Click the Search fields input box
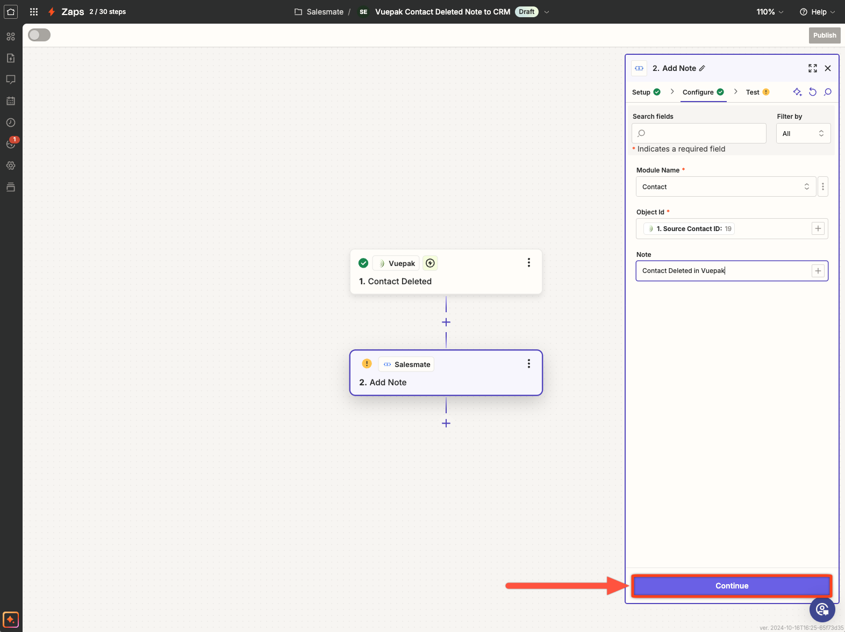Viewport: 845px width, 632px height. click(x=699, y=133)
